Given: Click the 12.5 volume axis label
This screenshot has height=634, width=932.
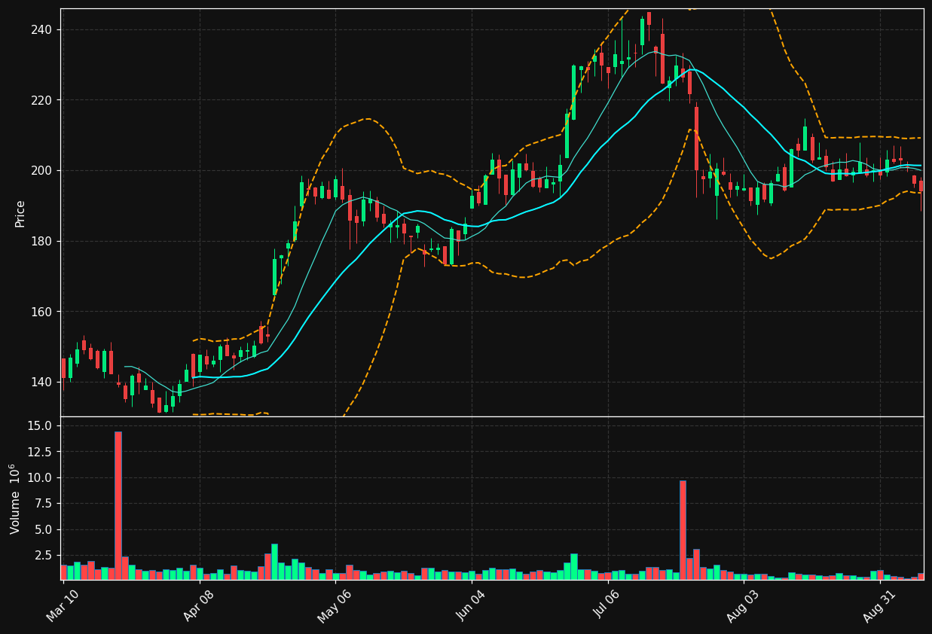Looking at the screenshot, I should coord(40,452).
